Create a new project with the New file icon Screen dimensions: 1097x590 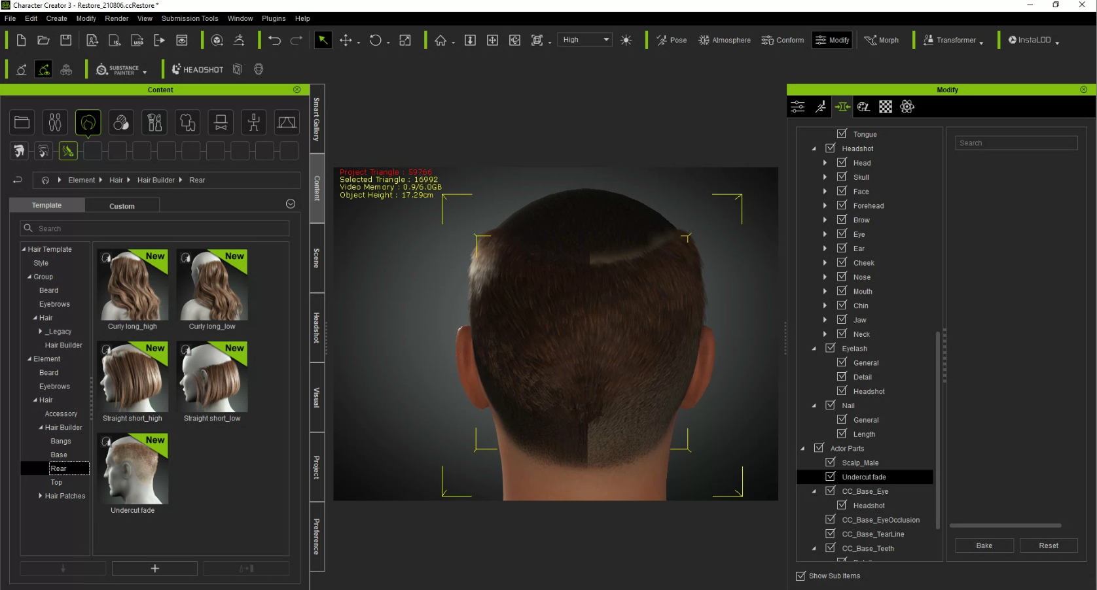tap(21, 41)
